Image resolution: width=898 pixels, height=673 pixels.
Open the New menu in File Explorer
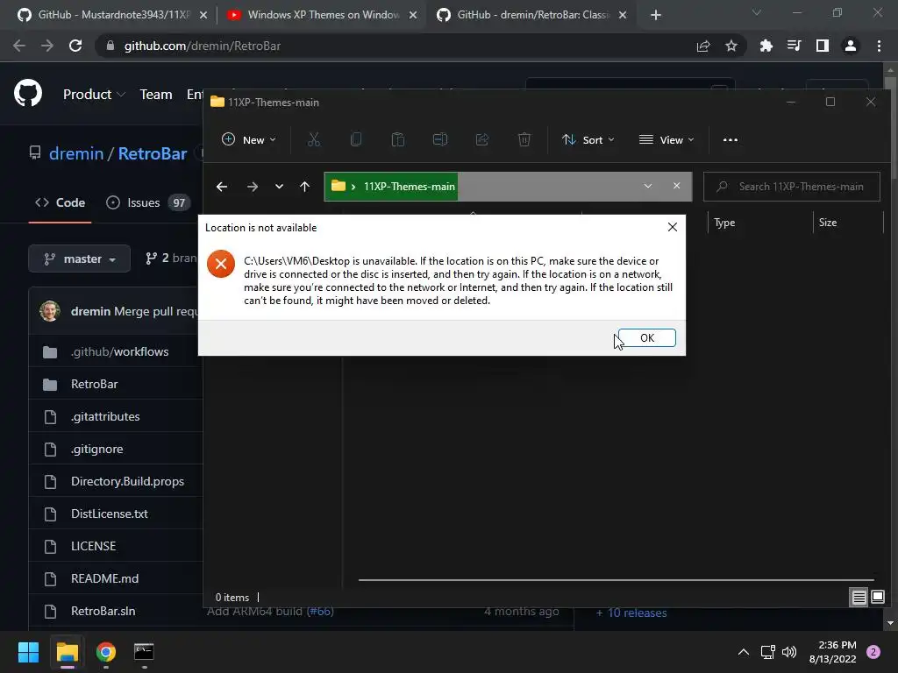[249, 139]
